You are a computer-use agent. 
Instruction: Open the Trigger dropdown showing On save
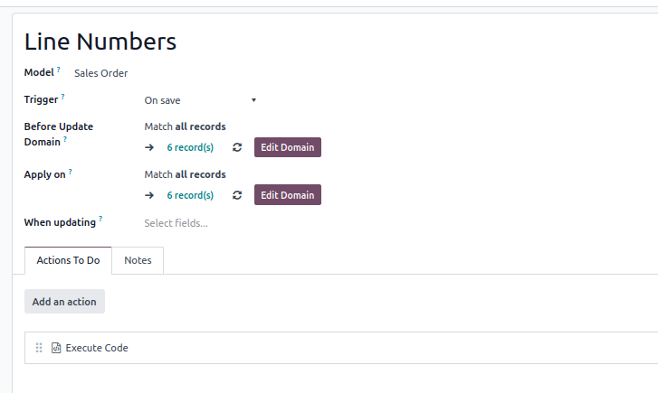coord(201,100)
